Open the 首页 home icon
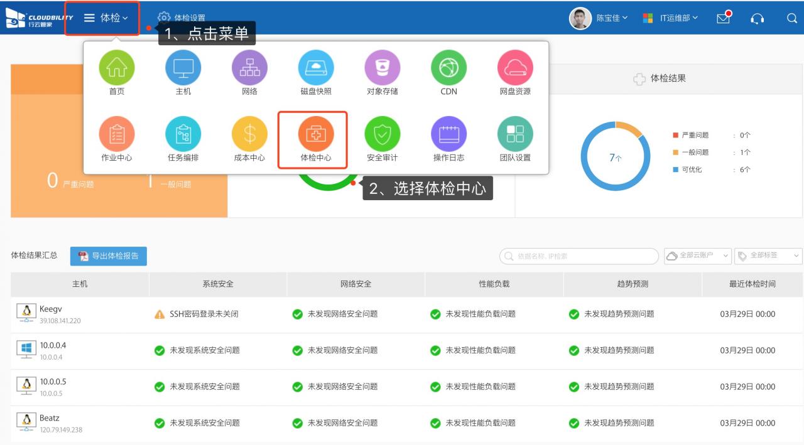The width and height of the screenshot is (804, 445). [x=117, y=68]
